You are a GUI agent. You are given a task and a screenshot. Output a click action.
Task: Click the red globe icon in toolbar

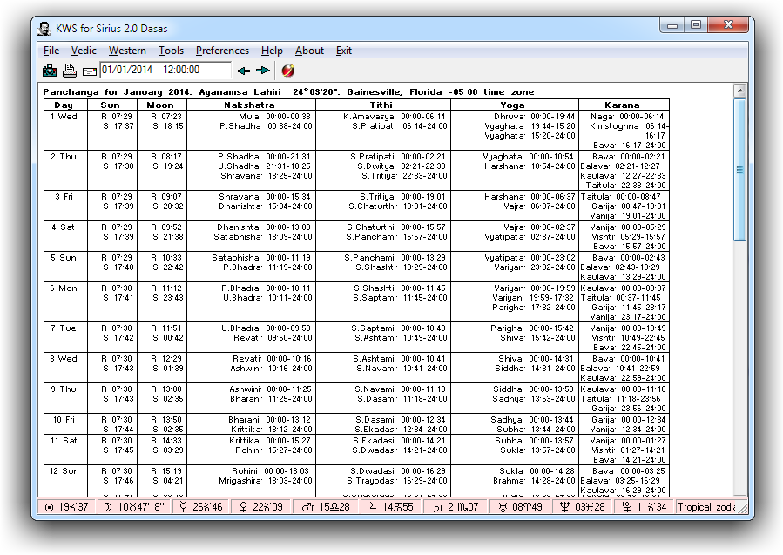click(288, 71)
